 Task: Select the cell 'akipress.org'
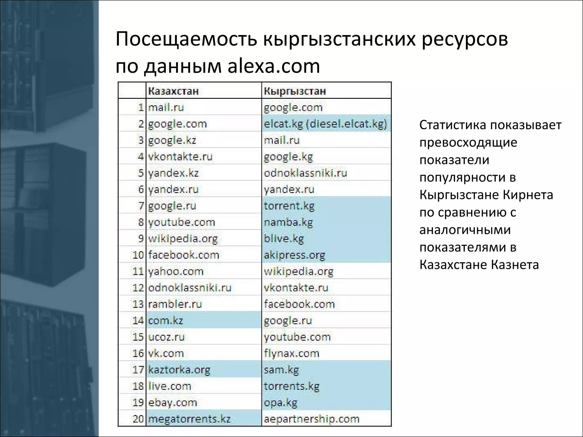click(327, 255)
